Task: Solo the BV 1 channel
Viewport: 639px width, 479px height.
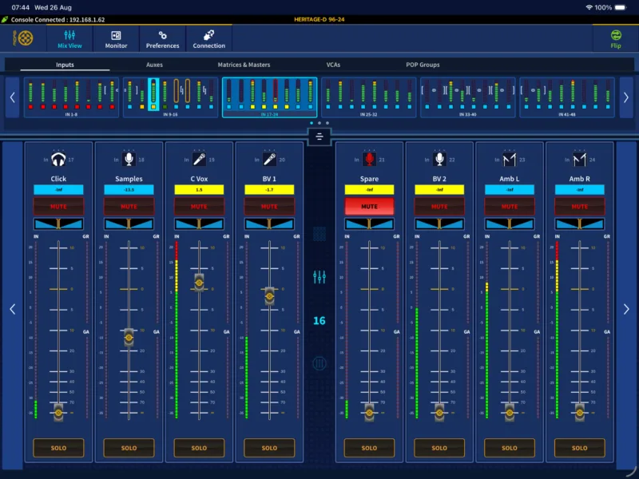Action: point(269,448)
